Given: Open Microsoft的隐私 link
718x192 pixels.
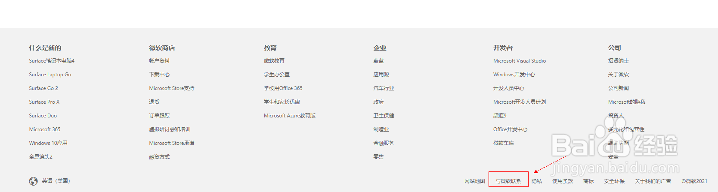Looking at the screenshot, I should pos(627,102).
